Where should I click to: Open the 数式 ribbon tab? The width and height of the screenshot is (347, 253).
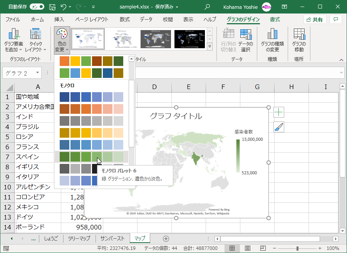[124, 20]
